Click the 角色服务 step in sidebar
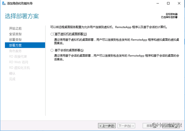The image size is (185, 131). click(15, 51)
